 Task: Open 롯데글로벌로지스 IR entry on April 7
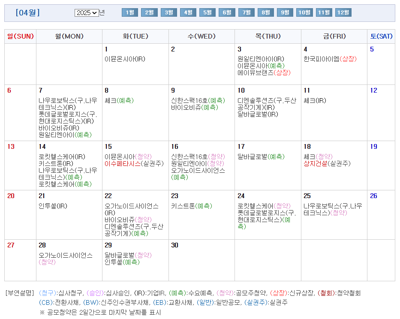pos(68,117)
